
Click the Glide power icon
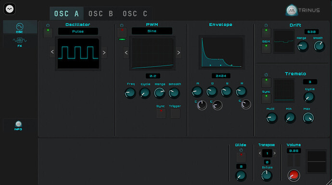tap(241, 150)
